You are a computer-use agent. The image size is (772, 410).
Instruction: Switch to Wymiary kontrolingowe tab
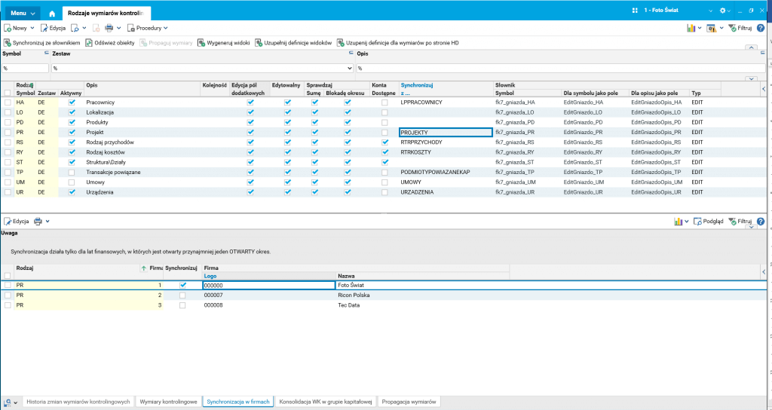(170, 402)
